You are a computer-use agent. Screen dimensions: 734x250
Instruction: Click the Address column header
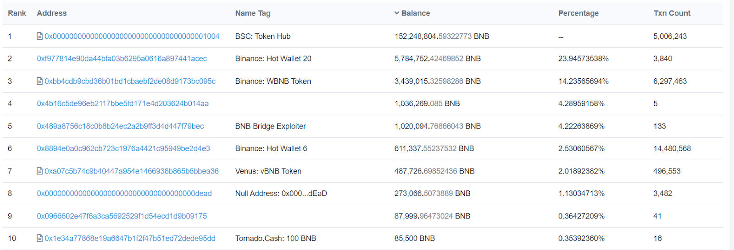click(x=52, y=13)
